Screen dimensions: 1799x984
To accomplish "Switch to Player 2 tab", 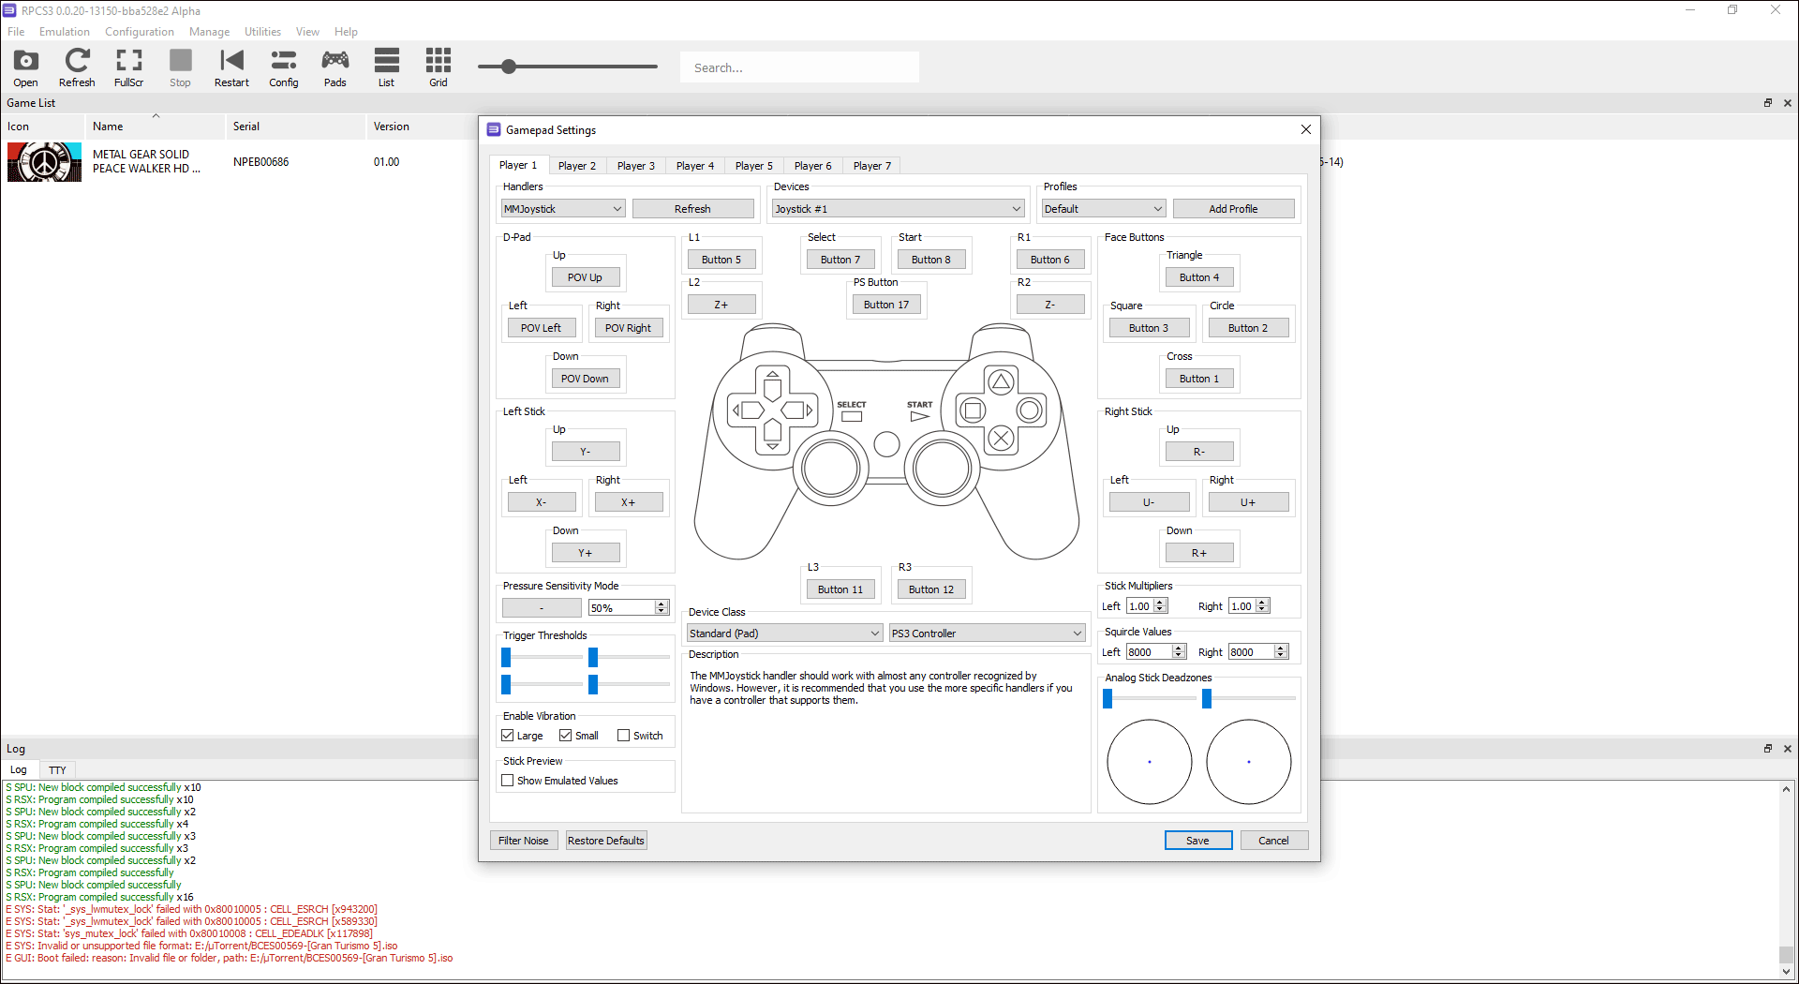I will pos(576,166).
